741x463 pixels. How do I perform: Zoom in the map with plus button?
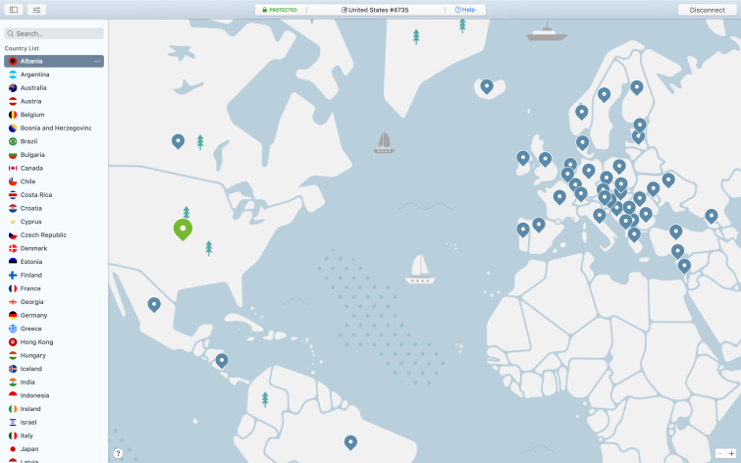[731, 453]
